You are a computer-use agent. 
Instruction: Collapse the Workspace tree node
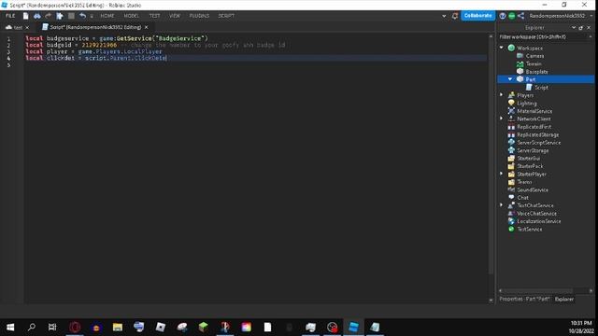click(502, 48)
